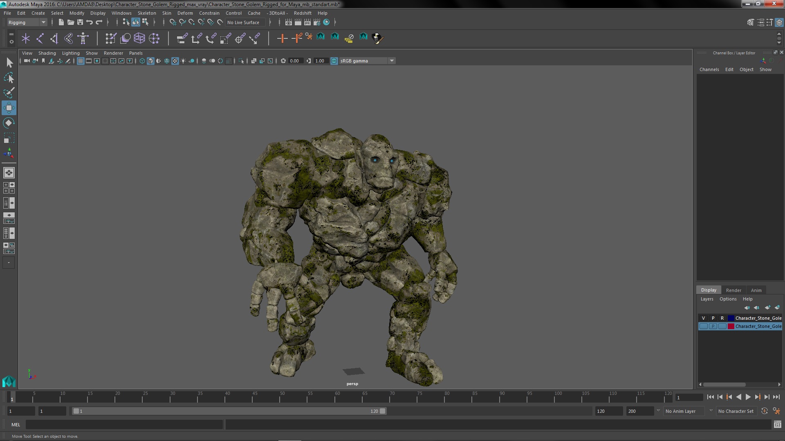The height and width of the screenshot is (441, 785).
Task: Activate the Lasso select tool
Action: tap(9, 78)
